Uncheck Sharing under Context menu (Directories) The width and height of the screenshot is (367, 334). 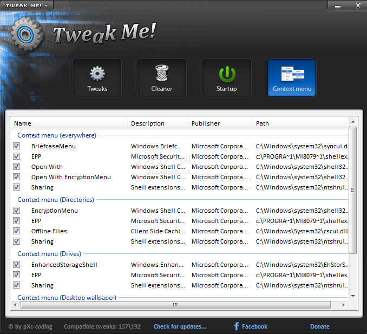click(x=16, y=241)
